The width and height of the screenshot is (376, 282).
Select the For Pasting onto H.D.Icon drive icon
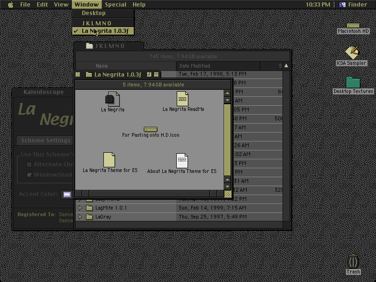[x=150, y=130]
